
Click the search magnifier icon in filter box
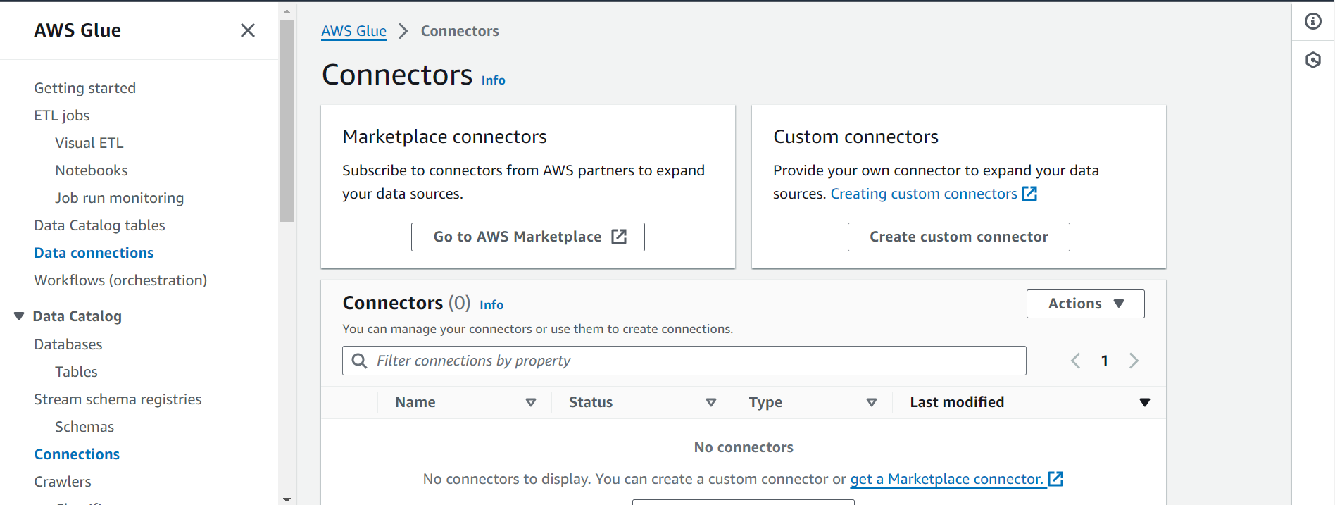(x=359, y=361)
